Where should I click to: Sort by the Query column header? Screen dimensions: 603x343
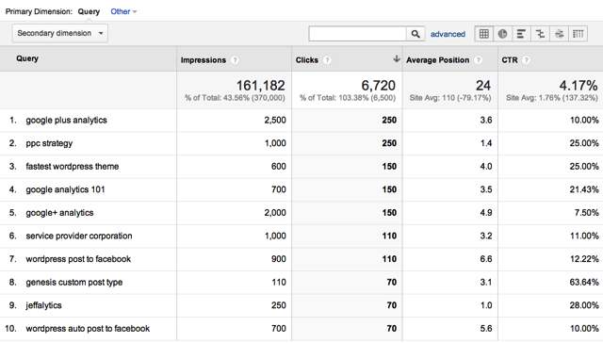[27, 58]
